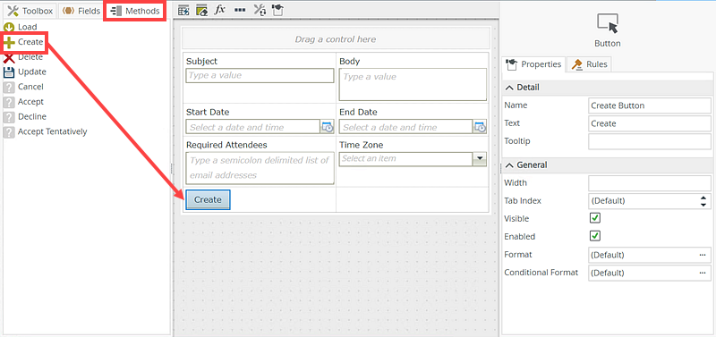716x337 pixels.
Task: Toggle the Enabled checkbox
Action: (595, 236)
